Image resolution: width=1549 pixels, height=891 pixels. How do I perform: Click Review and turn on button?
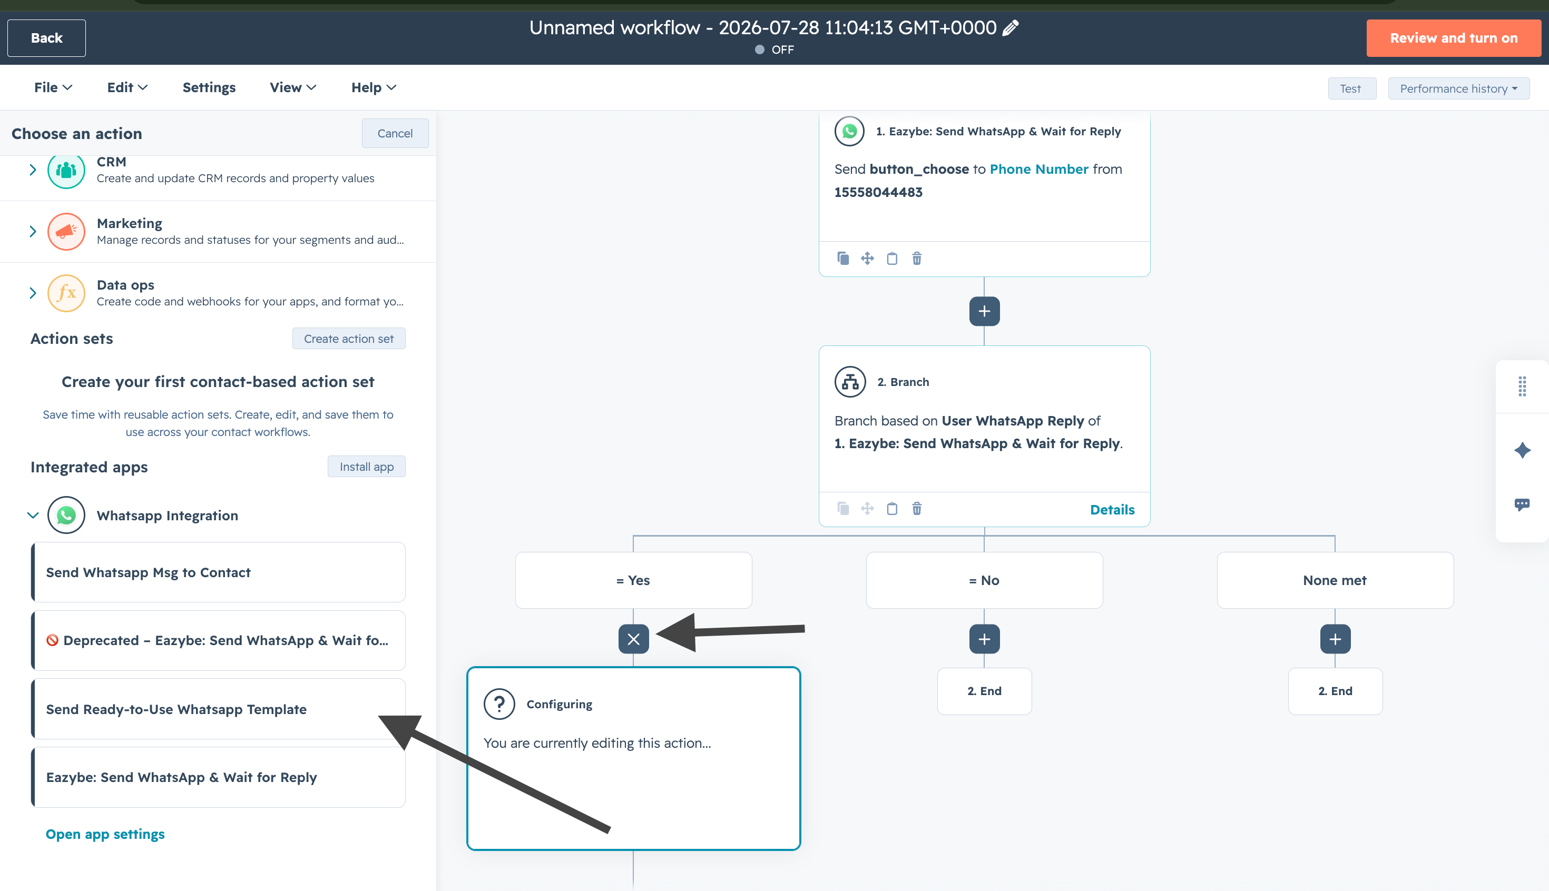pos(1453,38)
